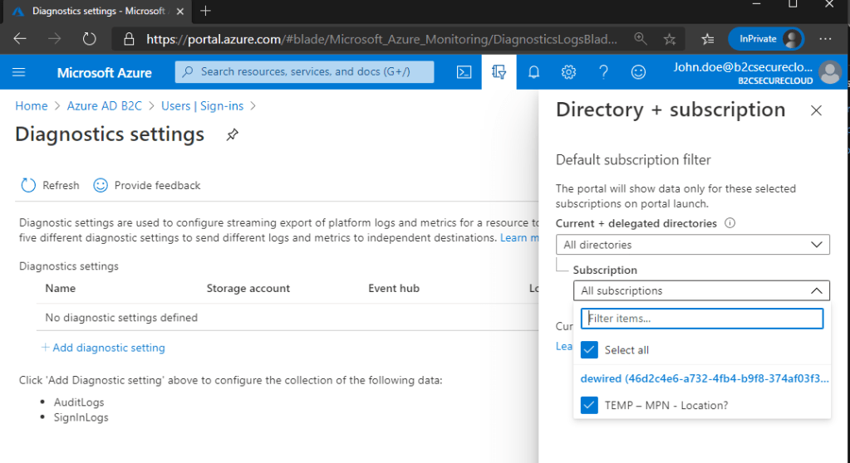Viewport: 850px width, 463px height.
Task: Close the Directory + subscription panel
Action: click(x=816, y=110)
